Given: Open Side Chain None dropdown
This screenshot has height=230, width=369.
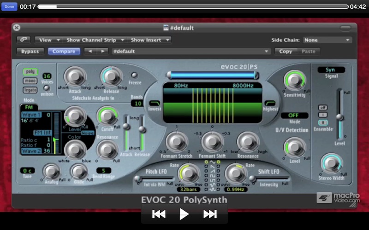Looking at the screenshot, I should (x=327, y=40).
